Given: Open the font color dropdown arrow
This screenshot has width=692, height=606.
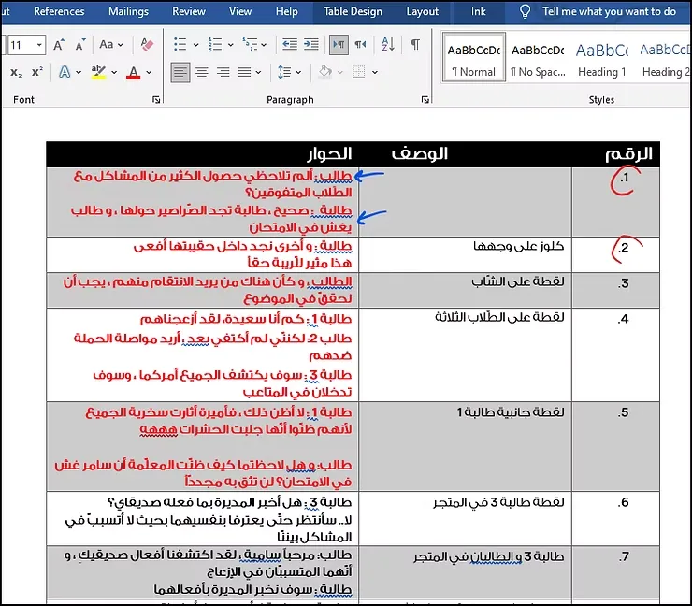Looking at the screenshot, I should (x=149, y=72).
